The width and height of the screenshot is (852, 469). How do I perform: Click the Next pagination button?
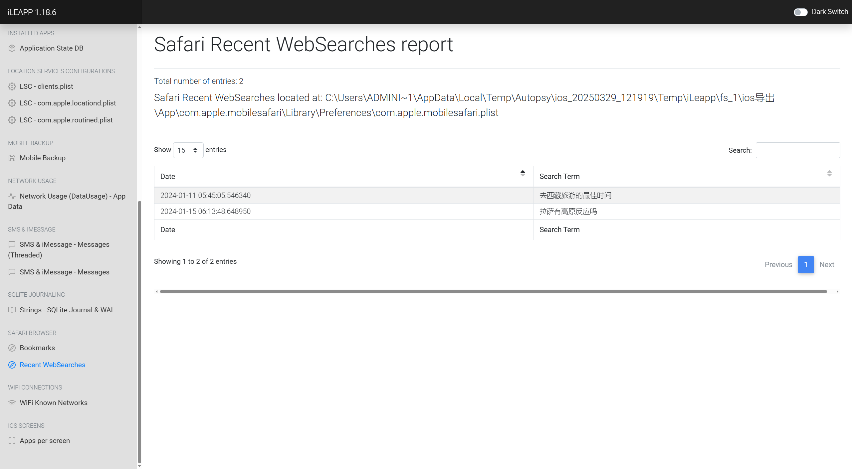coord(827,264)
